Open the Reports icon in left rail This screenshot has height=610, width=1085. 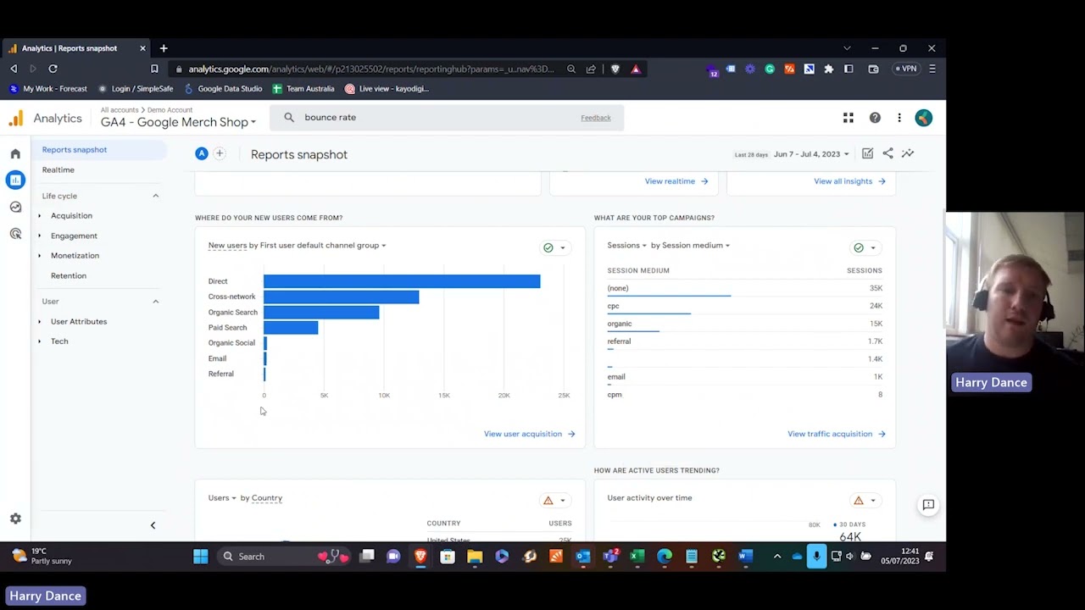[15, 180]
